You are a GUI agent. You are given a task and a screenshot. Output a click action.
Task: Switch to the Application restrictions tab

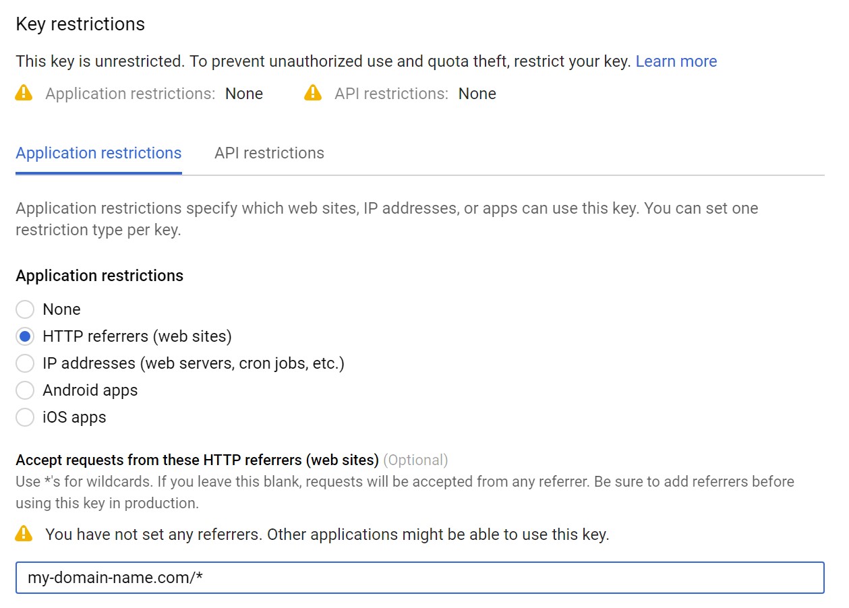(x=98, y=154)
